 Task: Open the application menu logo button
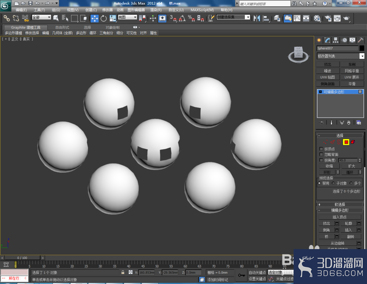(x=5, y=6)
